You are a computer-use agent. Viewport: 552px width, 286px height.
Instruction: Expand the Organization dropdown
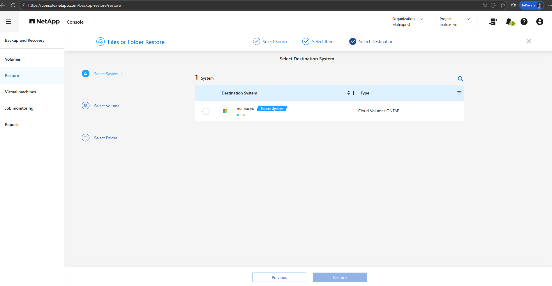(x=421, y=19)
